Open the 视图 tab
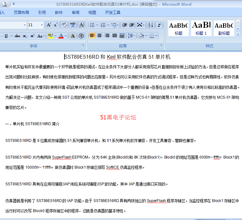The image size is (242, 220). pyautogui.click(x=92, y=13)
